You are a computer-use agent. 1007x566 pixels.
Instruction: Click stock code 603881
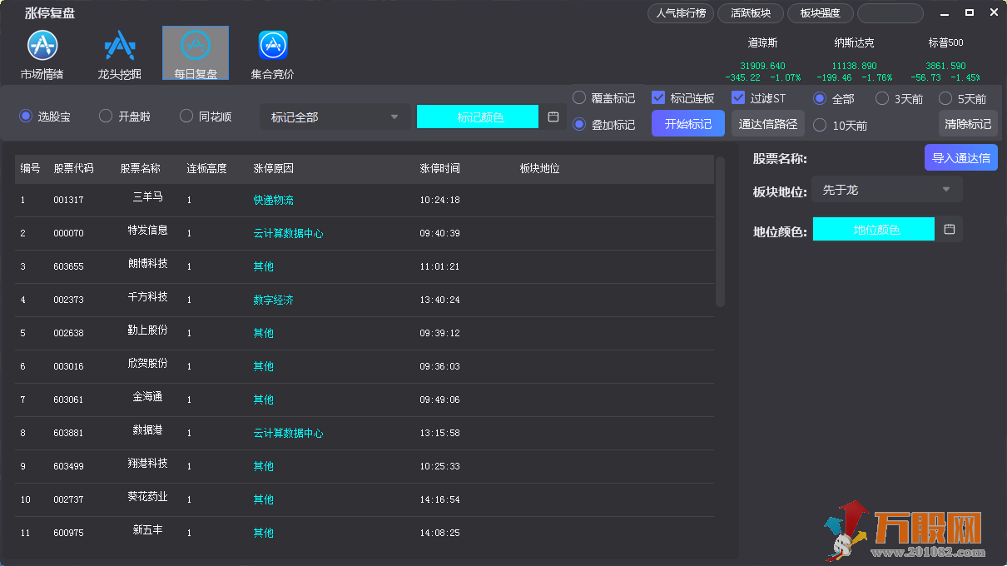[68, 434]
